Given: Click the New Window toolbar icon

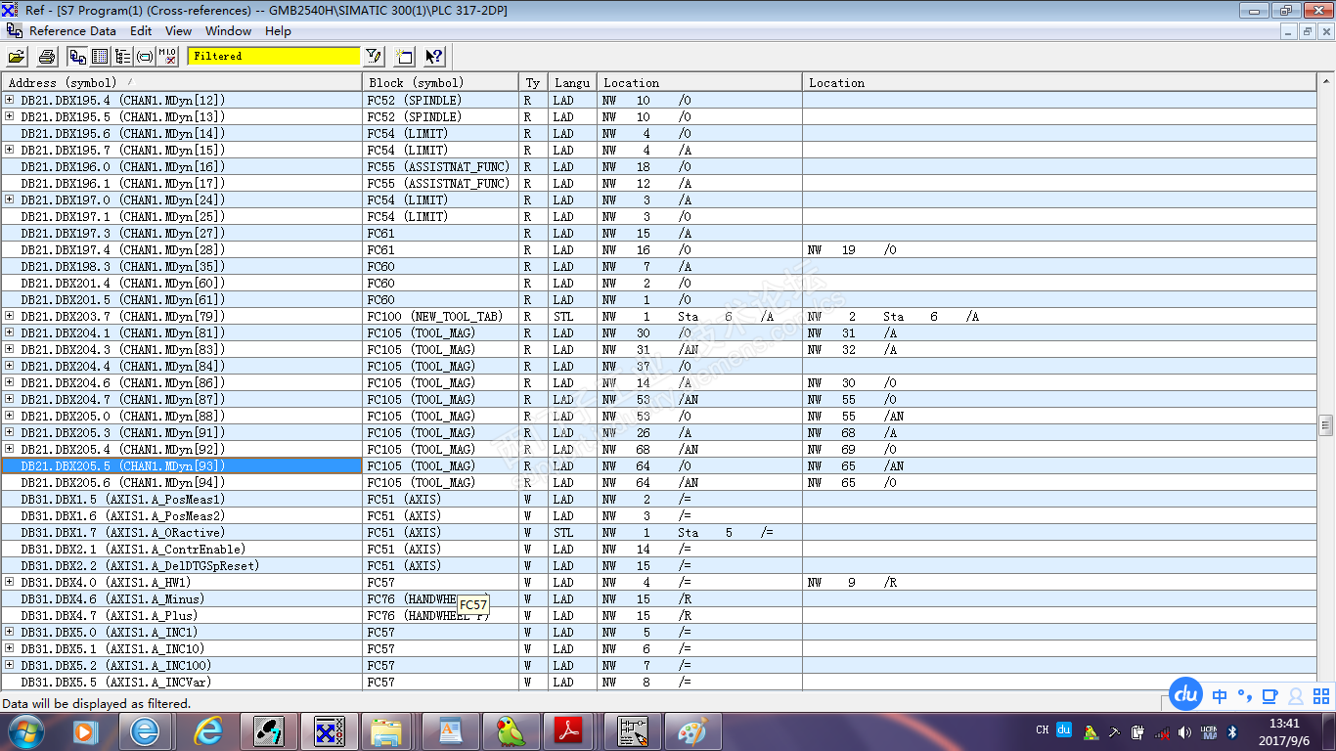Looking at the screenshot, I should point(404,57).
